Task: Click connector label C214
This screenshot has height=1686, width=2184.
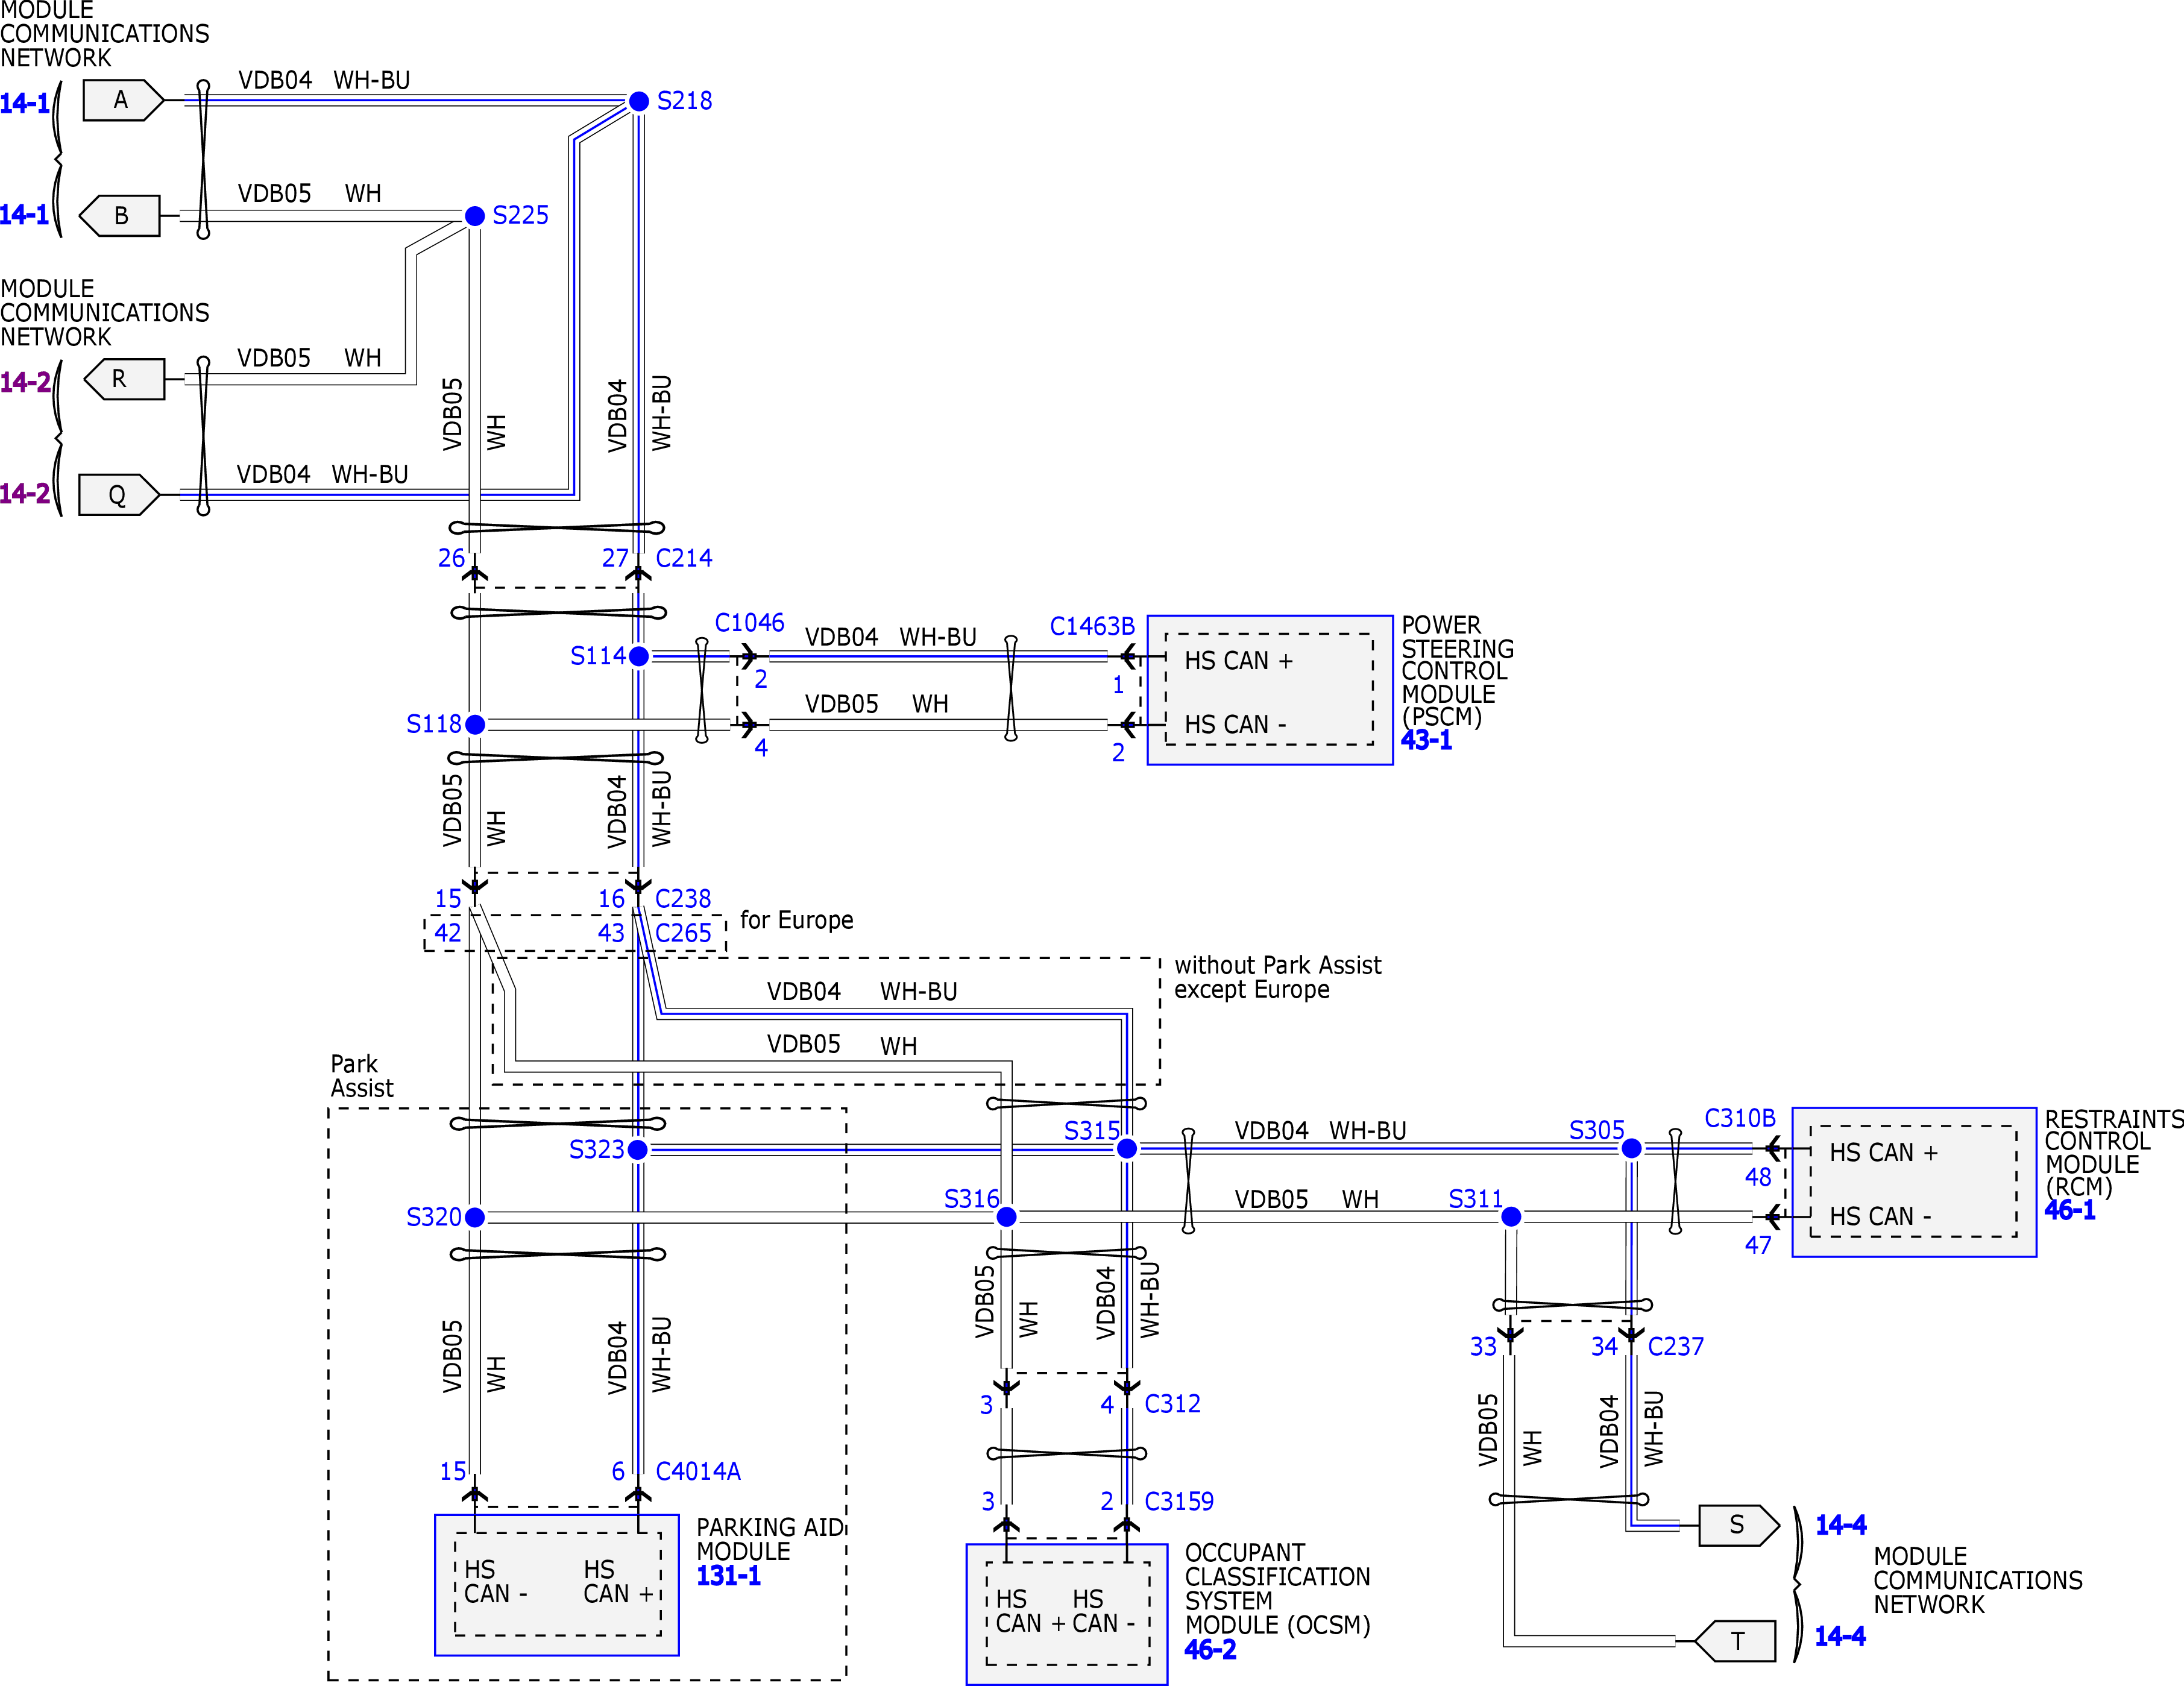Action: click(x=684, y=558)
